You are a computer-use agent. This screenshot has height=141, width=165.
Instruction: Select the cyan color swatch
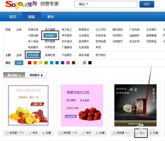tap(51, 63)
